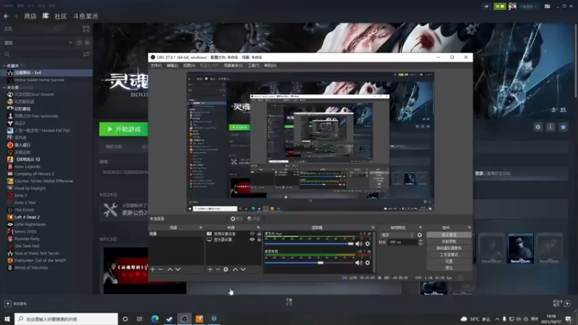Remove the selected OBS scene

160,269
